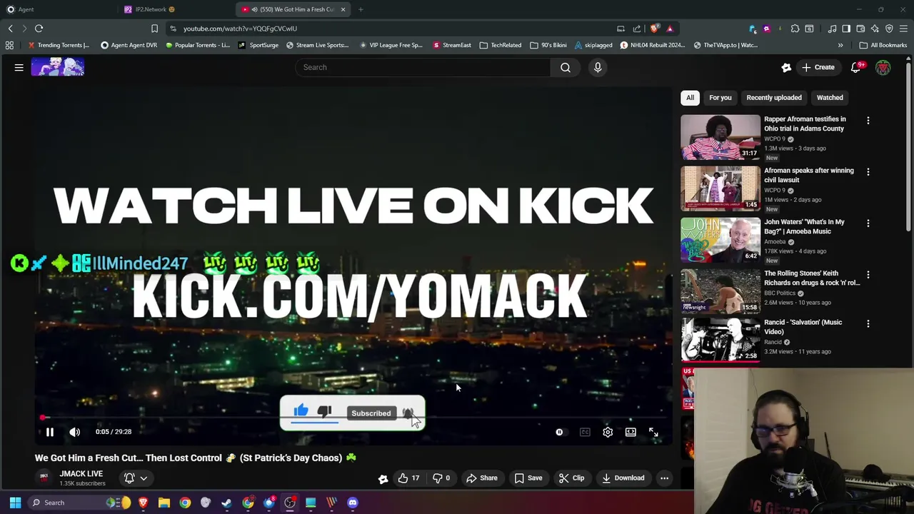Go back in browser history
This screenshot has width=914, height=514.
(11, 29)
